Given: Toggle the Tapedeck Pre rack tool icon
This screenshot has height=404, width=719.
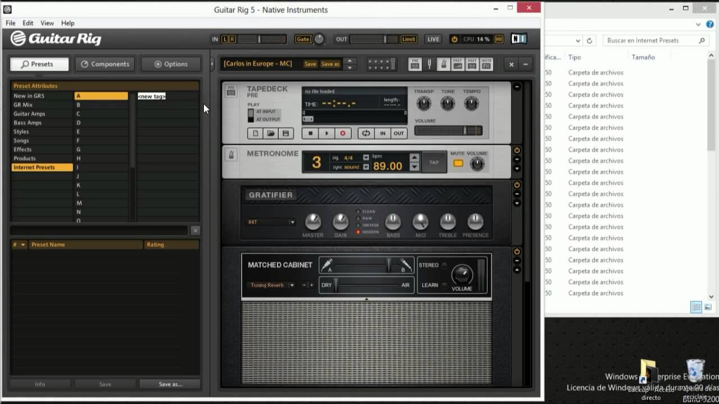Looking at the screenshot, I should [x=415, y=64].
